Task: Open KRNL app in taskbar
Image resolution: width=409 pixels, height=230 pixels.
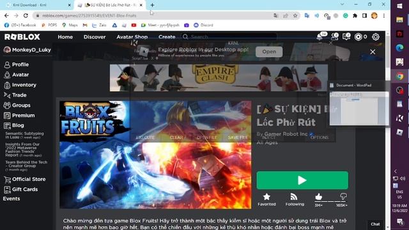Action: point(399,118)
